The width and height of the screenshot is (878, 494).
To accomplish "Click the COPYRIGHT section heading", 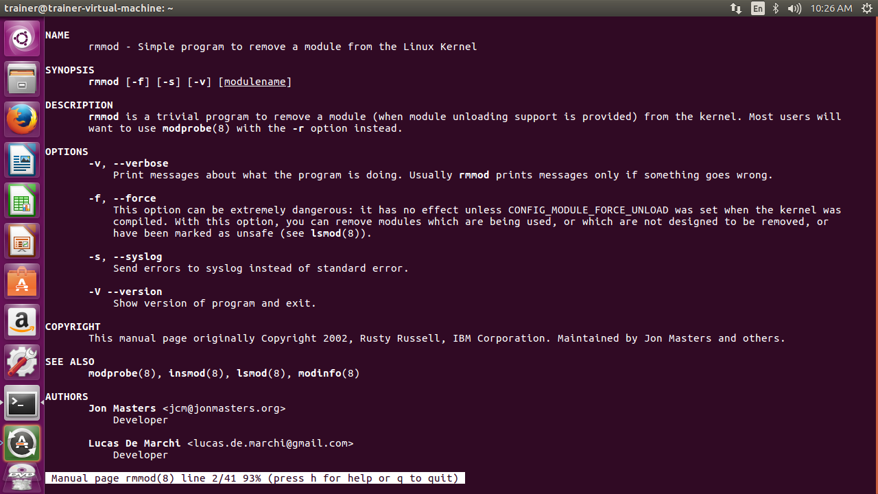I will 73,327.
